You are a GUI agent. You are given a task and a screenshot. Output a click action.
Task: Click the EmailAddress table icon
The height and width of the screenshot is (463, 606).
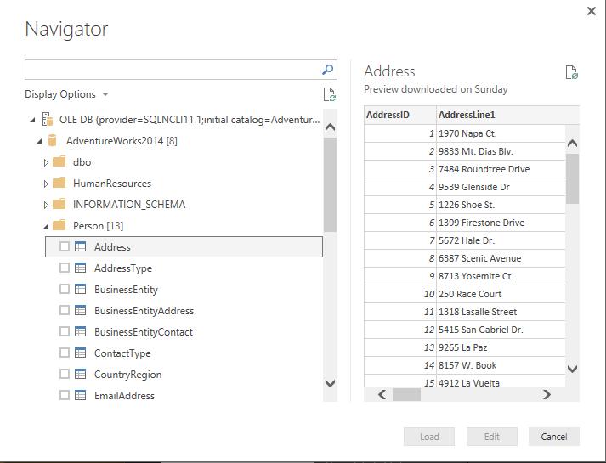click(81, 395)
